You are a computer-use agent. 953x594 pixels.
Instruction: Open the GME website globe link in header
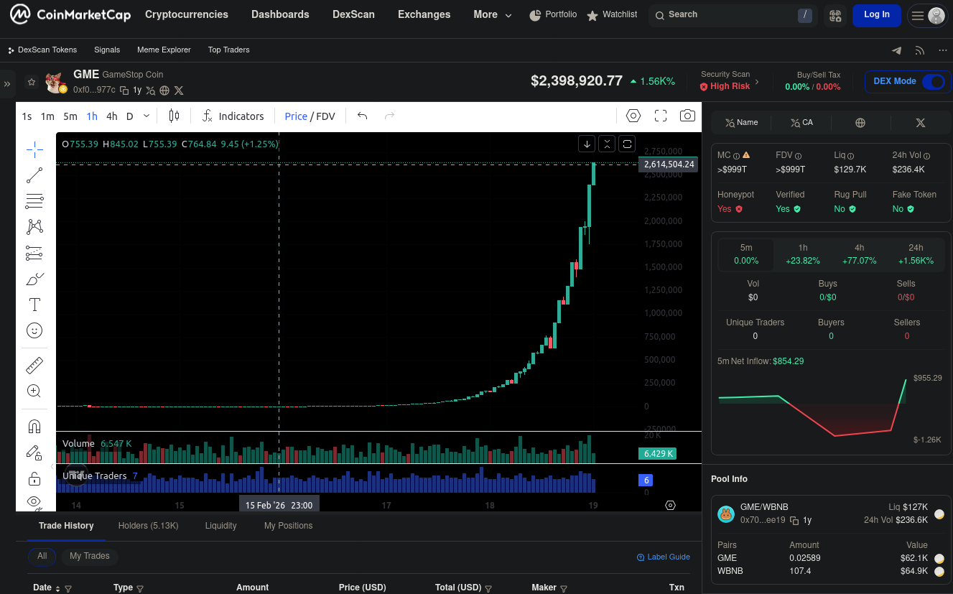coord(164,91)
